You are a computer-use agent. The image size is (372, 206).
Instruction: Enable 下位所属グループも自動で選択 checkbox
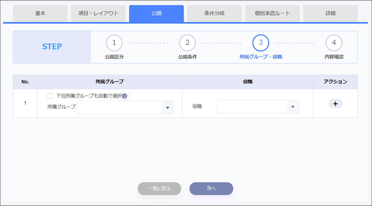pyautogui.click(x=50, y=96)
